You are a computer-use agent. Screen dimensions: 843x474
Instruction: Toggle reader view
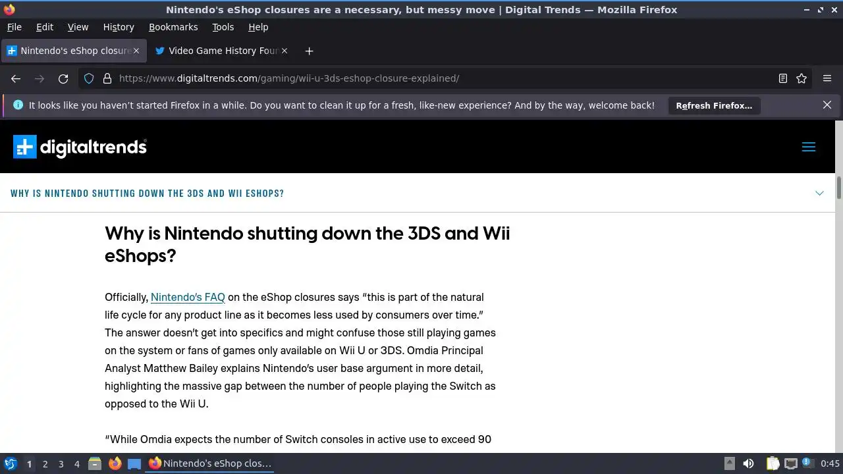coord(783,78)
